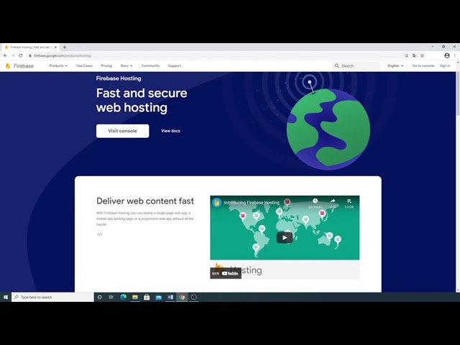Click the Firebase Hosting browser tab

pos(30,47)
